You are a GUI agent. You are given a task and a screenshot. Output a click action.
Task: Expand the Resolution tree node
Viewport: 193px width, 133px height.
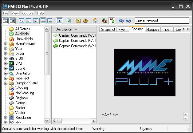(x=6, y=118)
